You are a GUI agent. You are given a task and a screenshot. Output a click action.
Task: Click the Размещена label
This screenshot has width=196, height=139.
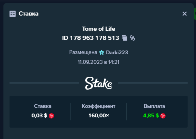[83, 52]
